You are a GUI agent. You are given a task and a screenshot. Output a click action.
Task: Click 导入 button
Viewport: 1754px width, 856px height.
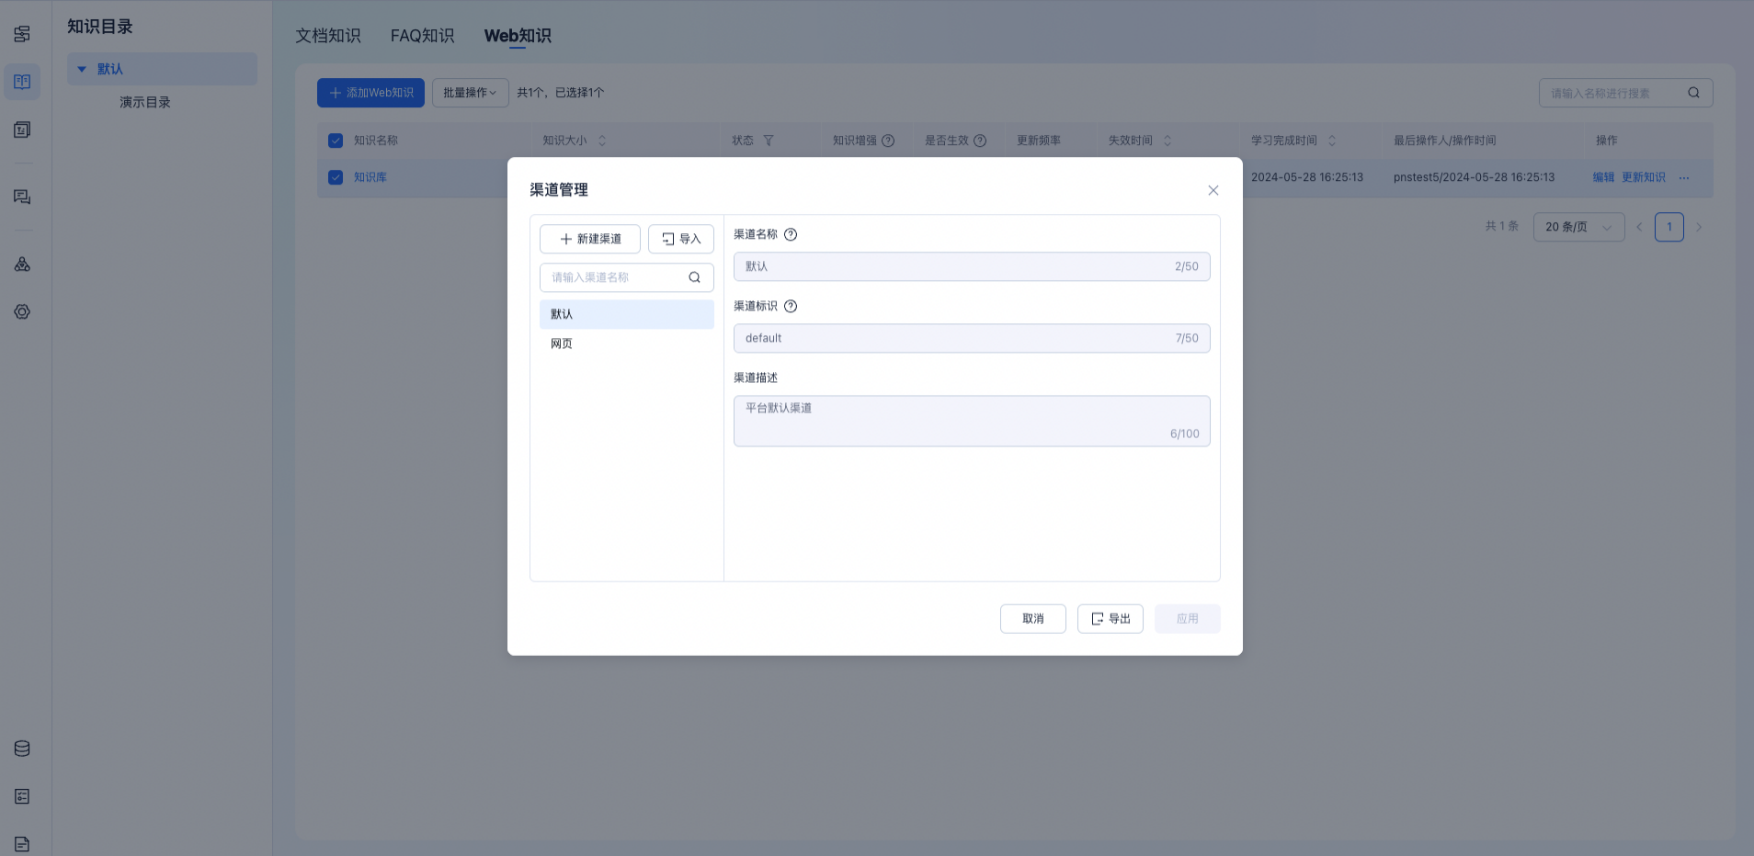(681, 239)
